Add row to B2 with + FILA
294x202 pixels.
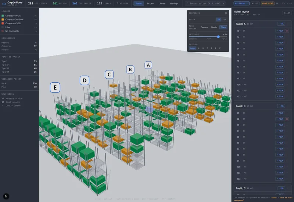click(x=280, y=119)
